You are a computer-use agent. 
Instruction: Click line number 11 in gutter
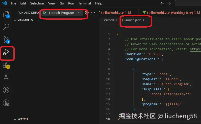108,84
